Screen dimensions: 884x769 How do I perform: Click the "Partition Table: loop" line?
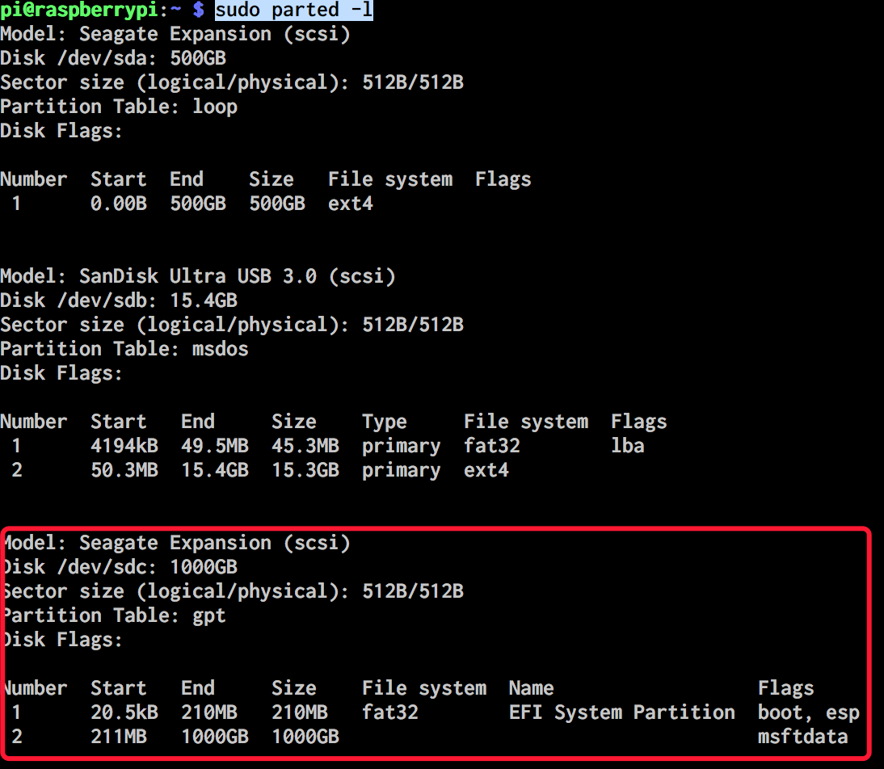[119, 107]
